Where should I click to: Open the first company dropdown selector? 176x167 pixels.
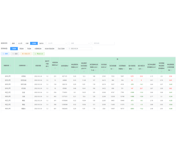click(57, 43)
